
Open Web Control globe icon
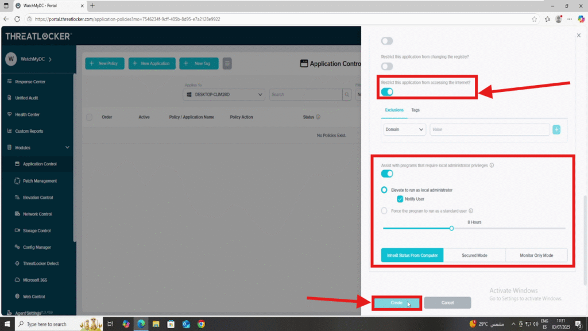(17, 296)
